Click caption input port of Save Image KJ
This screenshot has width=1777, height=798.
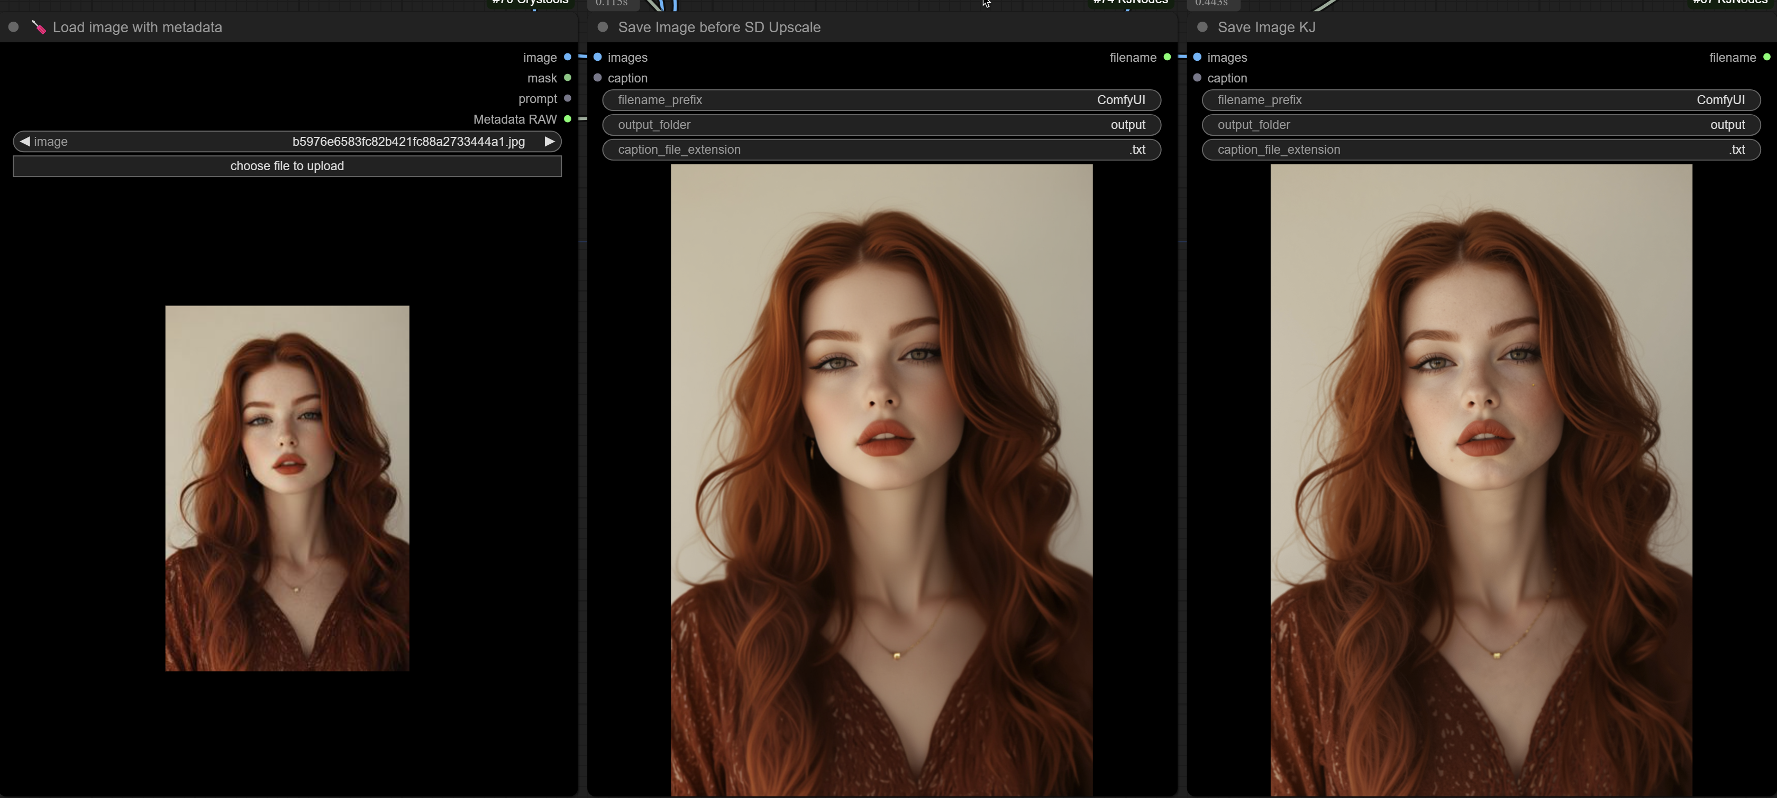coord(1197,78)
